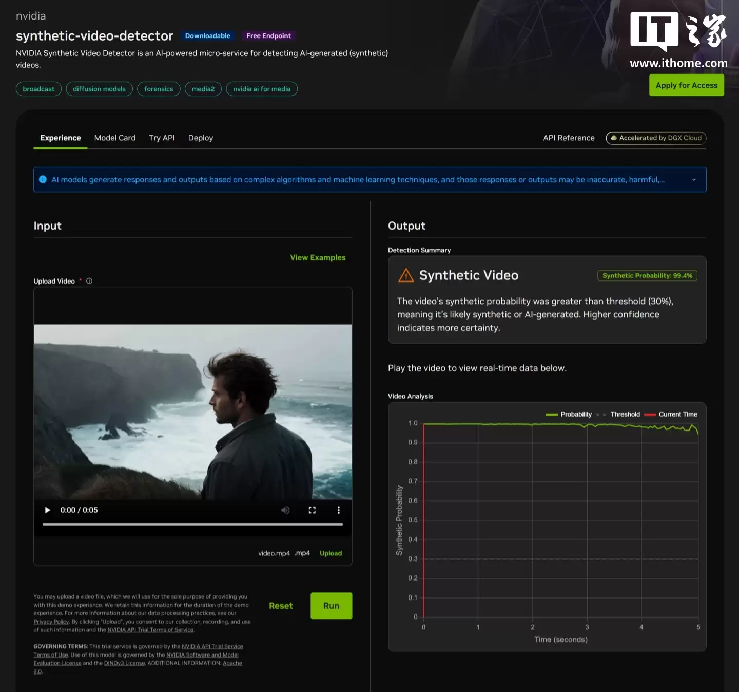Screen dimensions: 739x692
Task: Open video player more options menu
Action: pyautogui.click(x=339, y=510)
